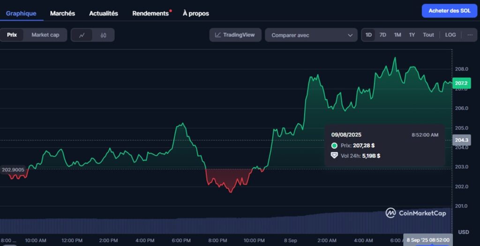Switch to the line chart view icon
This screenshot has height=246, width=480.
point(82,35)
